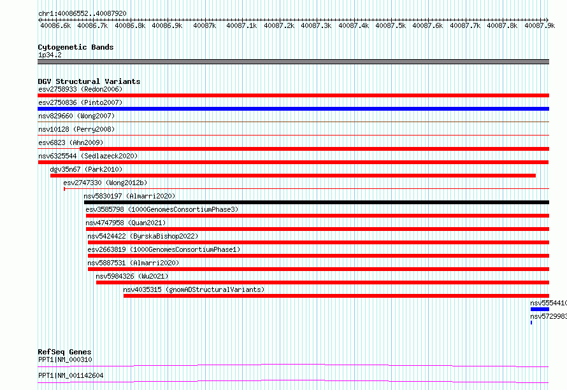The image size is (567, 390).
Task: Select the black bar for nsv5830197
Action: (317, 202)
